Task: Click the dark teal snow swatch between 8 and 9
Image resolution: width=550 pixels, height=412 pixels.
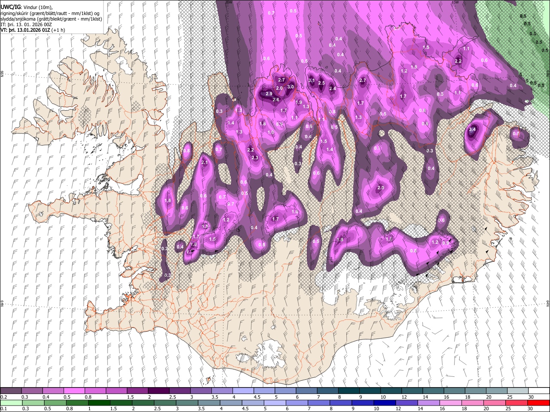Action: pyautogui.click(x=349, y=391)
